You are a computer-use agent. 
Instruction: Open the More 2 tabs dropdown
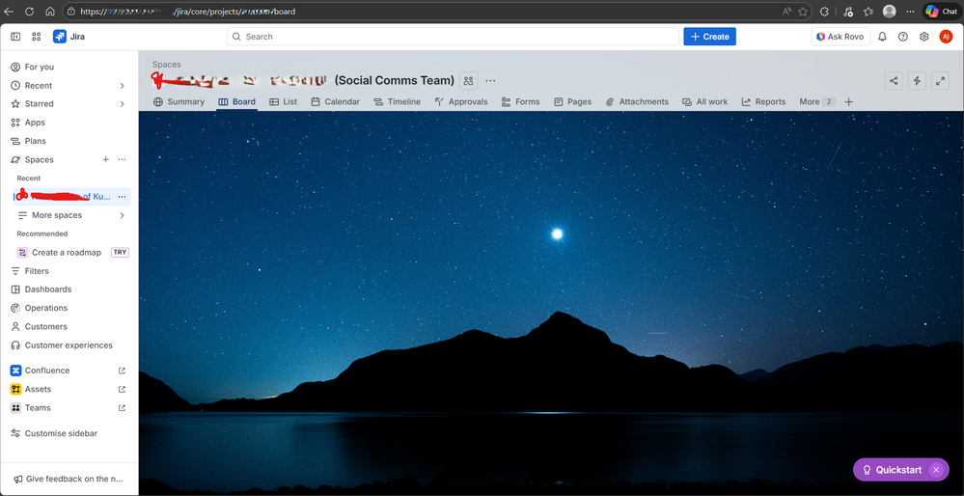click(x=816, y=101)
